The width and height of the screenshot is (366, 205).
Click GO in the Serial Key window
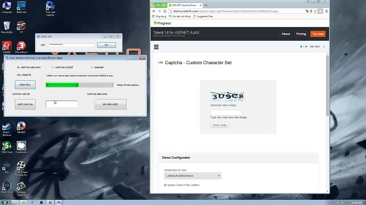[x=106, y=45]
